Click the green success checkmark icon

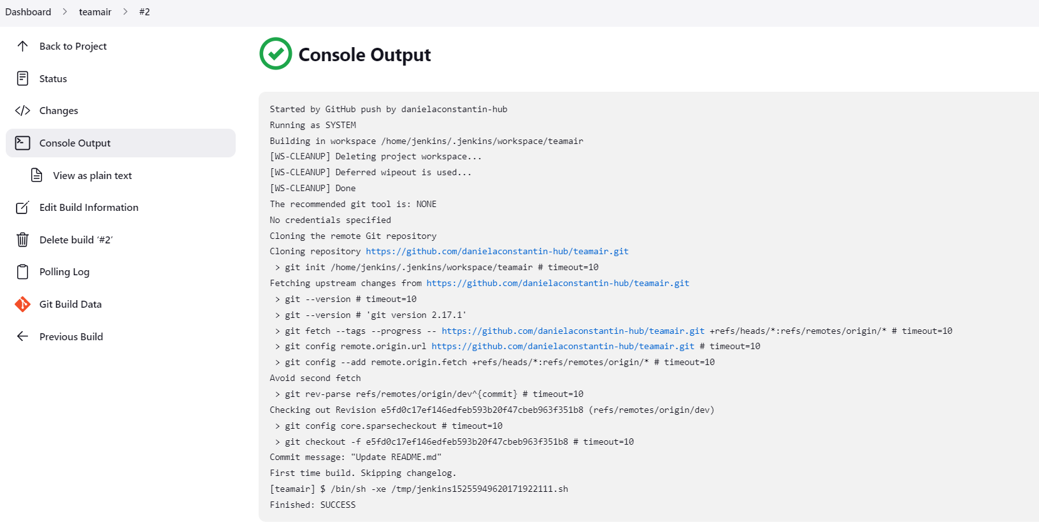(x=275, y=54)
